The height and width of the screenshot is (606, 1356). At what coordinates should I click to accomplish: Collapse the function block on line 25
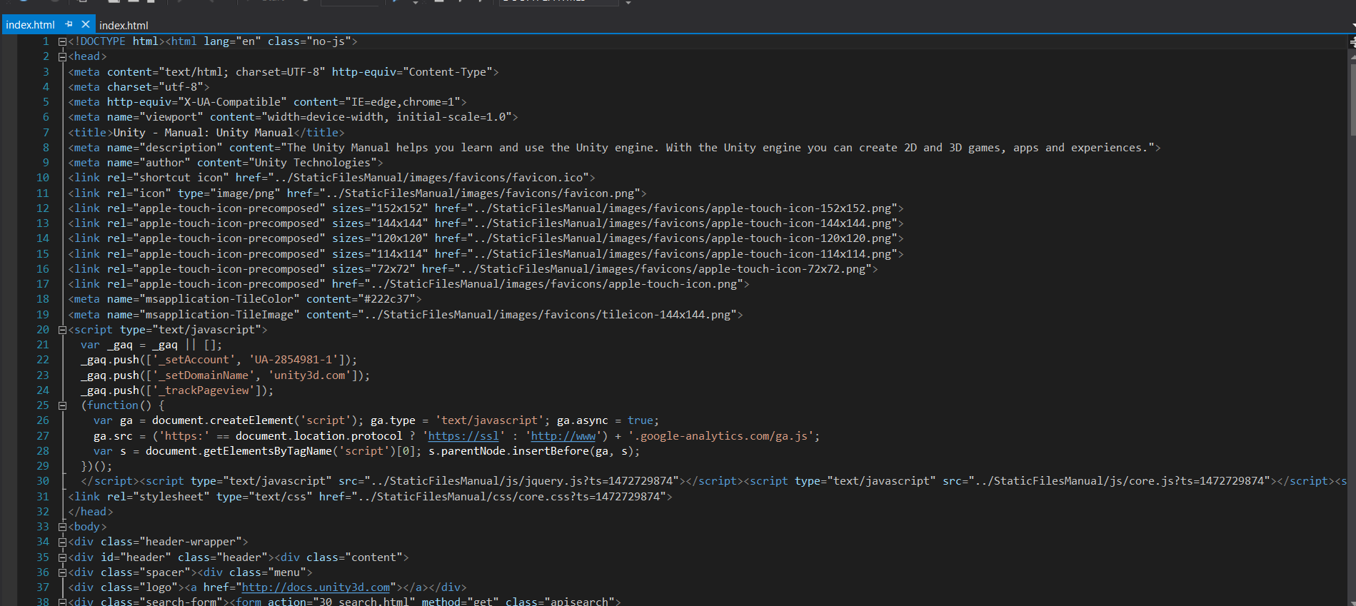(62, 405)
